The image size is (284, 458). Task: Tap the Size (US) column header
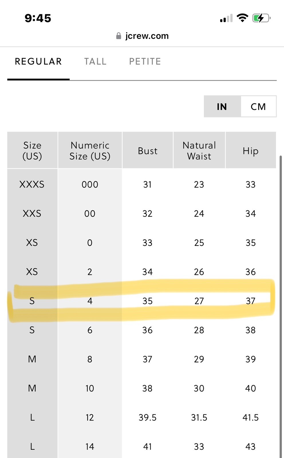tap(32, 150)
